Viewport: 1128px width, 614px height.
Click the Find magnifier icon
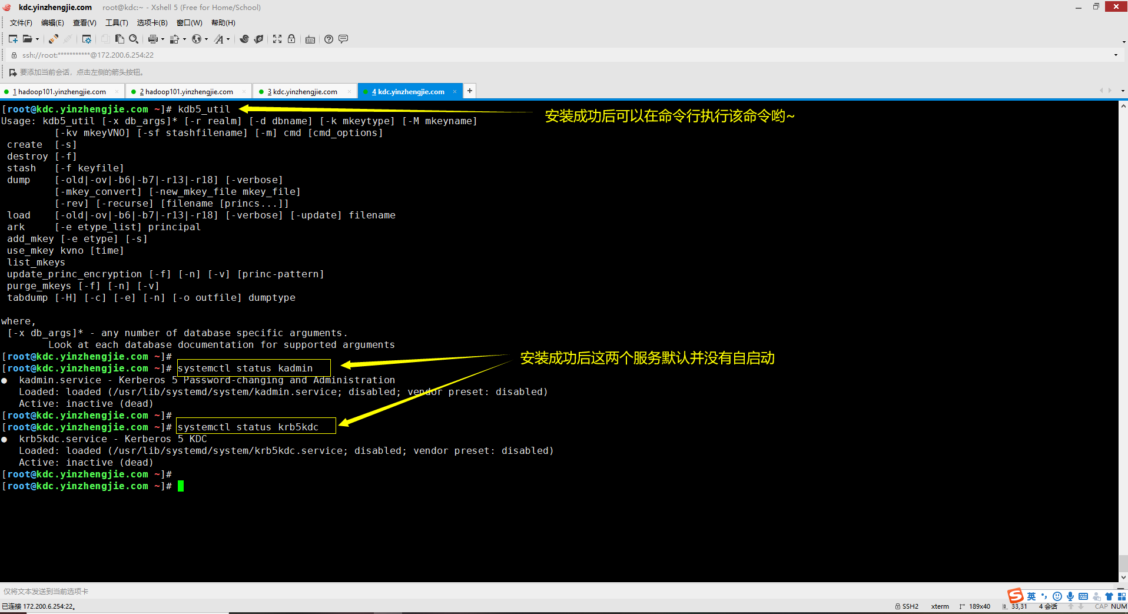click(134, 39)
